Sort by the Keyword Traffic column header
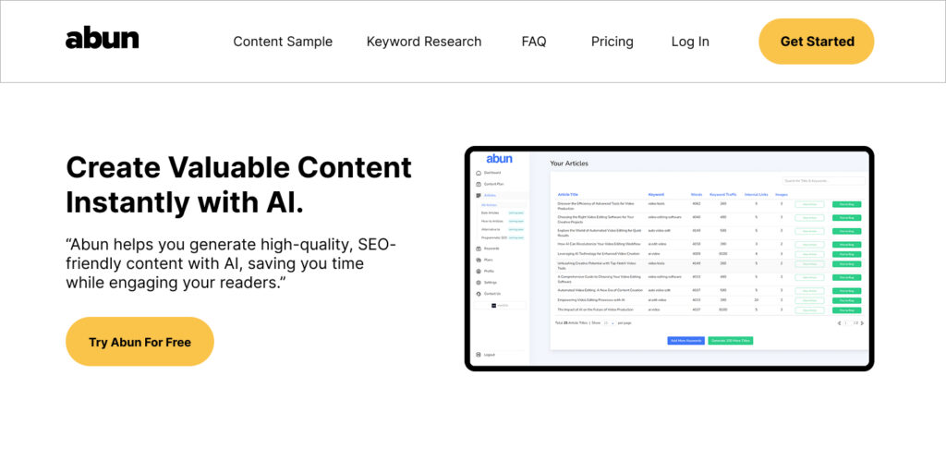This screenshot has width=946, height=449. click(722, 194)
